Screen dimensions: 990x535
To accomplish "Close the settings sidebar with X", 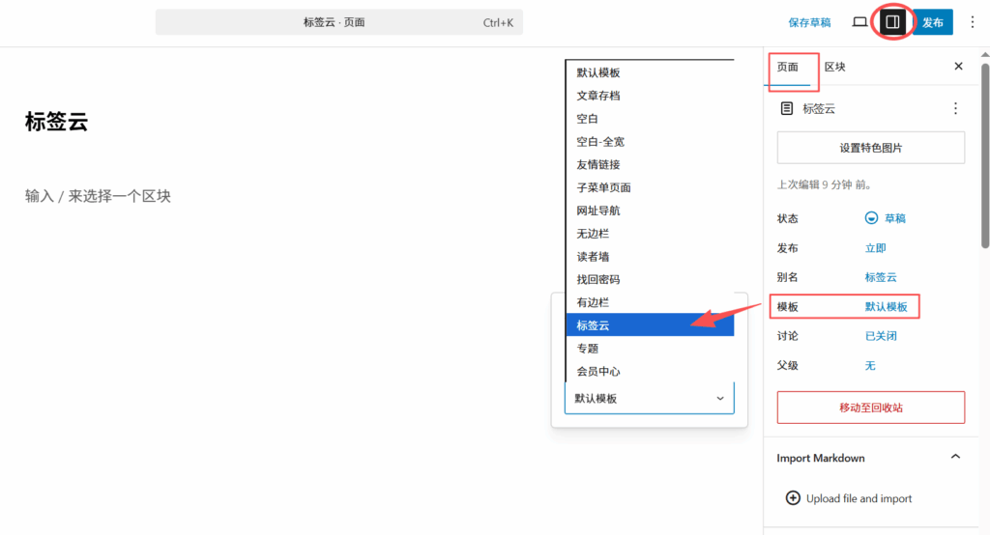I will pos(958,67).
